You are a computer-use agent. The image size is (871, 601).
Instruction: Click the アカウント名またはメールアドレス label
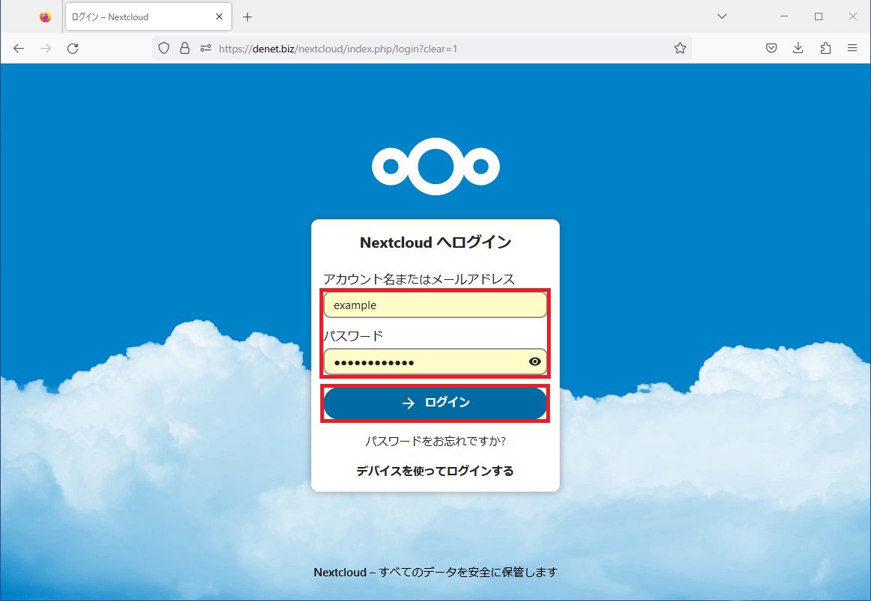pyautogui.click(x=419, y=279)
